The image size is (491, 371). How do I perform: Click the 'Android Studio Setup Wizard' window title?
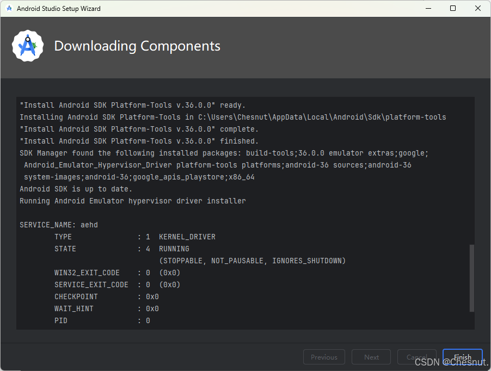[59, 9]
